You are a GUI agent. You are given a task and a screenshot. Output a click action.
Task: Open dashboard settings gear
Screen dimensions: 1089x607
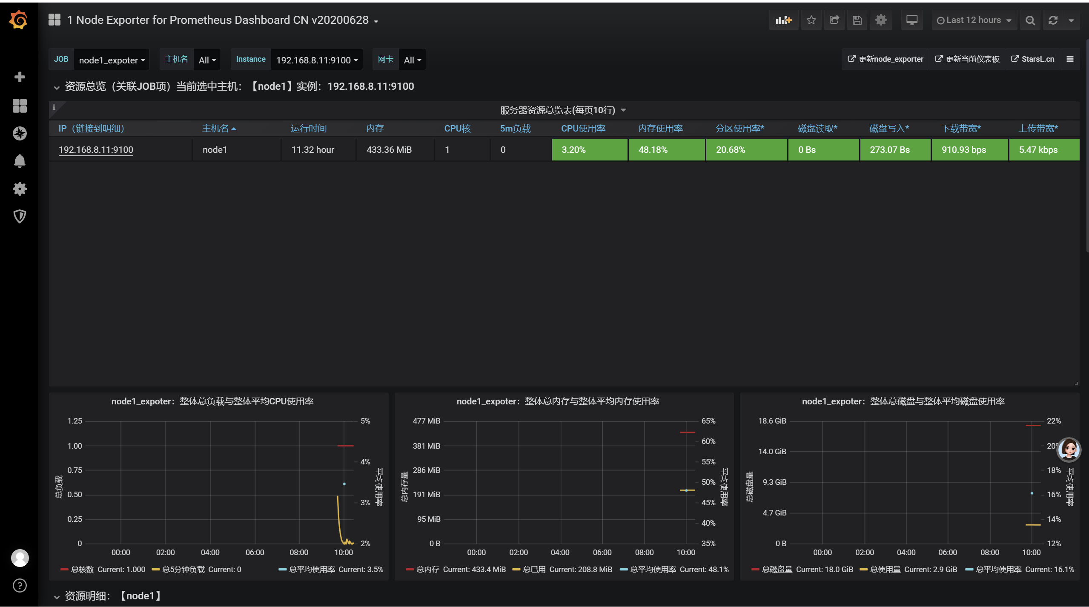[x=881, y=20]
